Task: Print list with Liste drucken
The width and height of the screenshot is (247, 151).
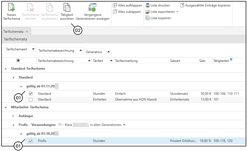Action: (x=148, y=5)
